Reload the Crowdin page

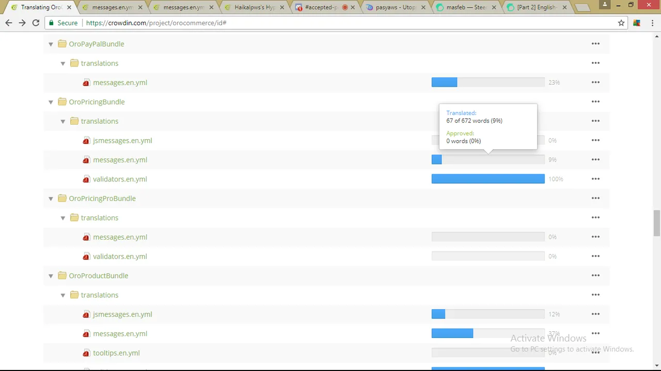(x=36, y=23)
